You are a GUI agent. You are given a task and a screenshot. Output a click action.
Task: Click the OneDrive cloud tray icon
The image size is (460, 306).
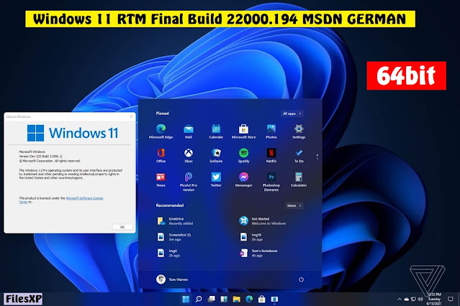pos(406,300)
